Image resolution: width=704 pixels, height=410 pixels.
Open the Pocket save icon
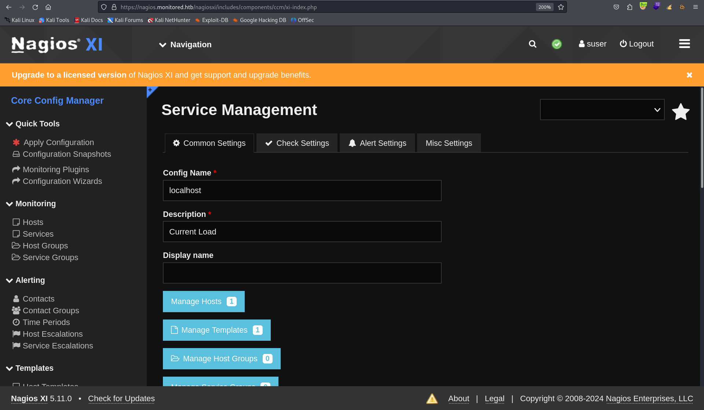pos(616,7)
